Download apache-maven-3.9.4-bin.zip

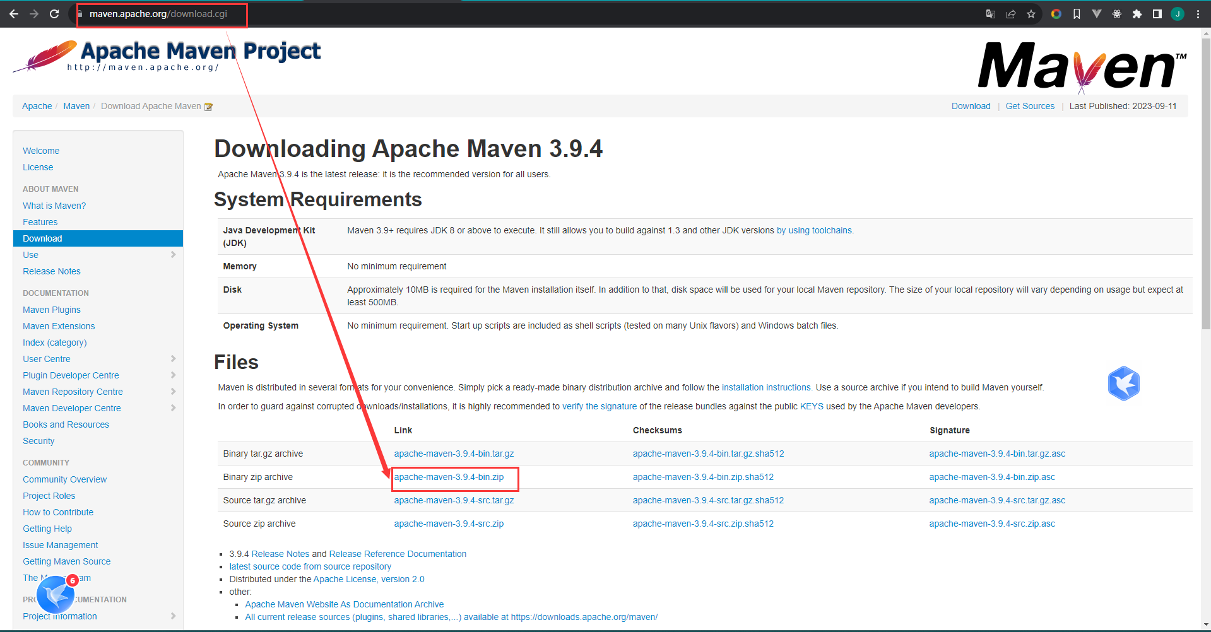[449, 477]
